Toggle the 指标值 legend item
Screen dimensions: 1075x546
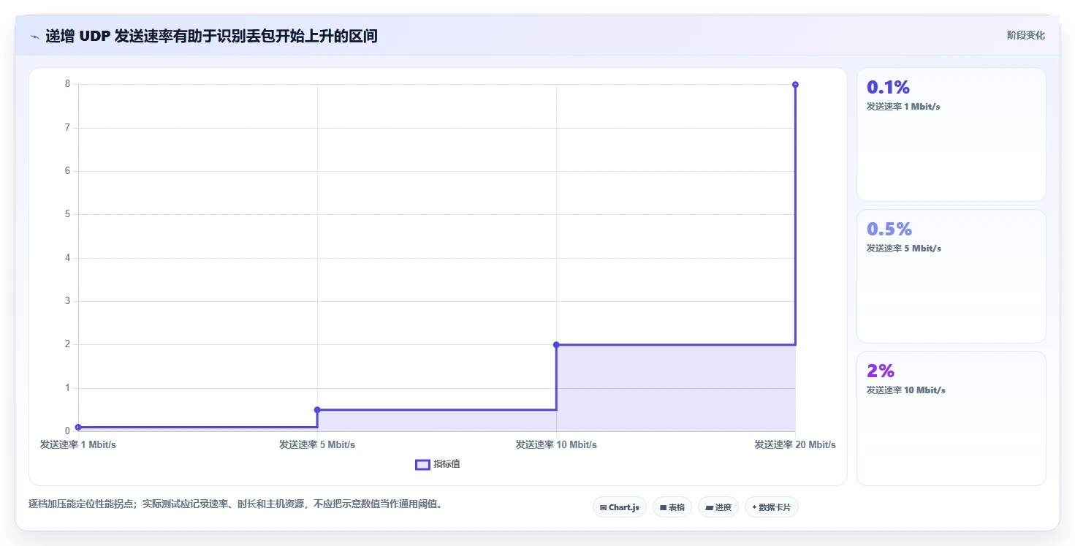point(438,464)
